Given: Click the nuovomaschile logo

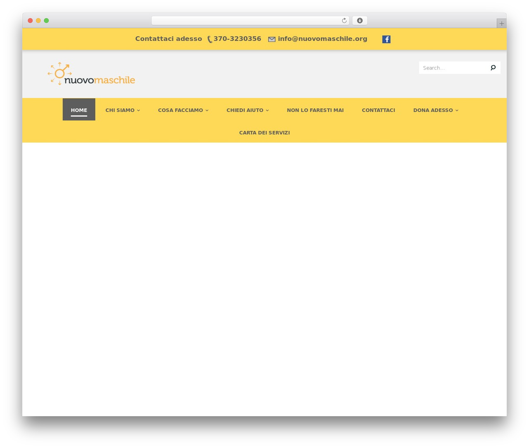Looking at the screenshot, I should click(x=91, y=74).
